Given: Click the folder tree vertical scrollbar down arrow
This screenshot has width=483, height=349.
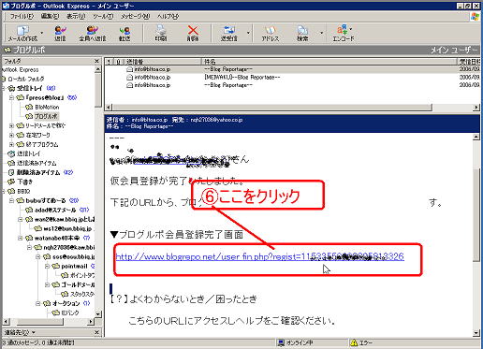Looking at the screenshot, I should pyautogui.click(x=98, y=313).
